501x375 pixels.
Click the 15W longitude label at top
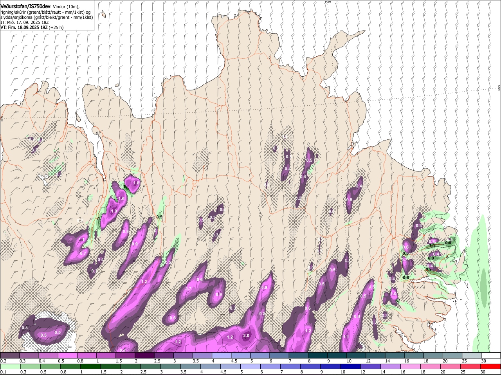coord(328,2)
